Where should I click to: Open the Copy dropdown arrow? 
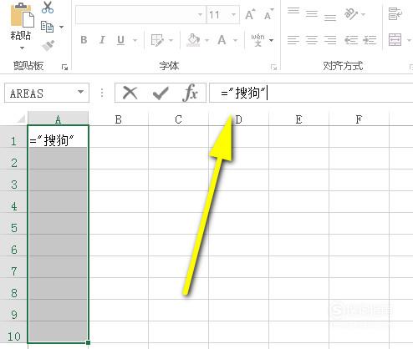62,27
